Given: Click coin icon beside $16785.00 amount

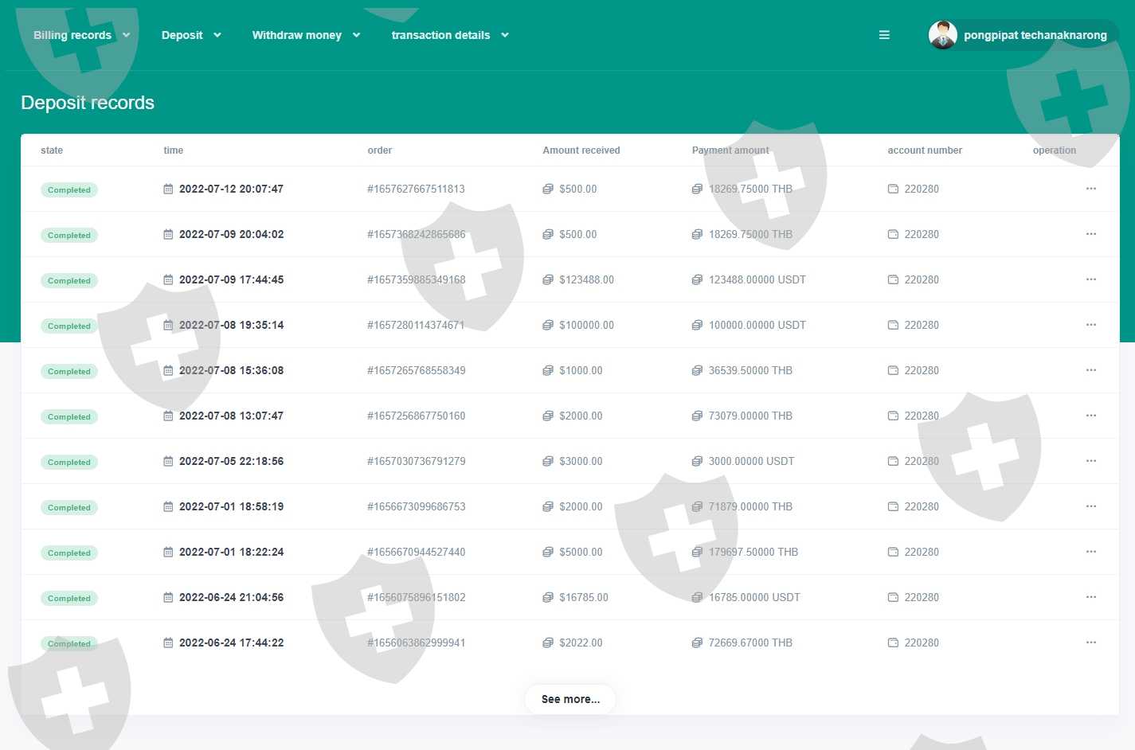Looking at the screenshot, I should tap(548, 598).
